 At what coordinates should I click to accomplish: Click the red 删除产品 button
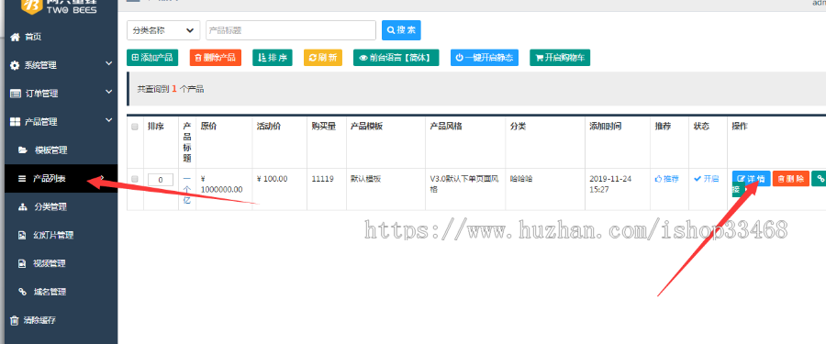[216, 58]
